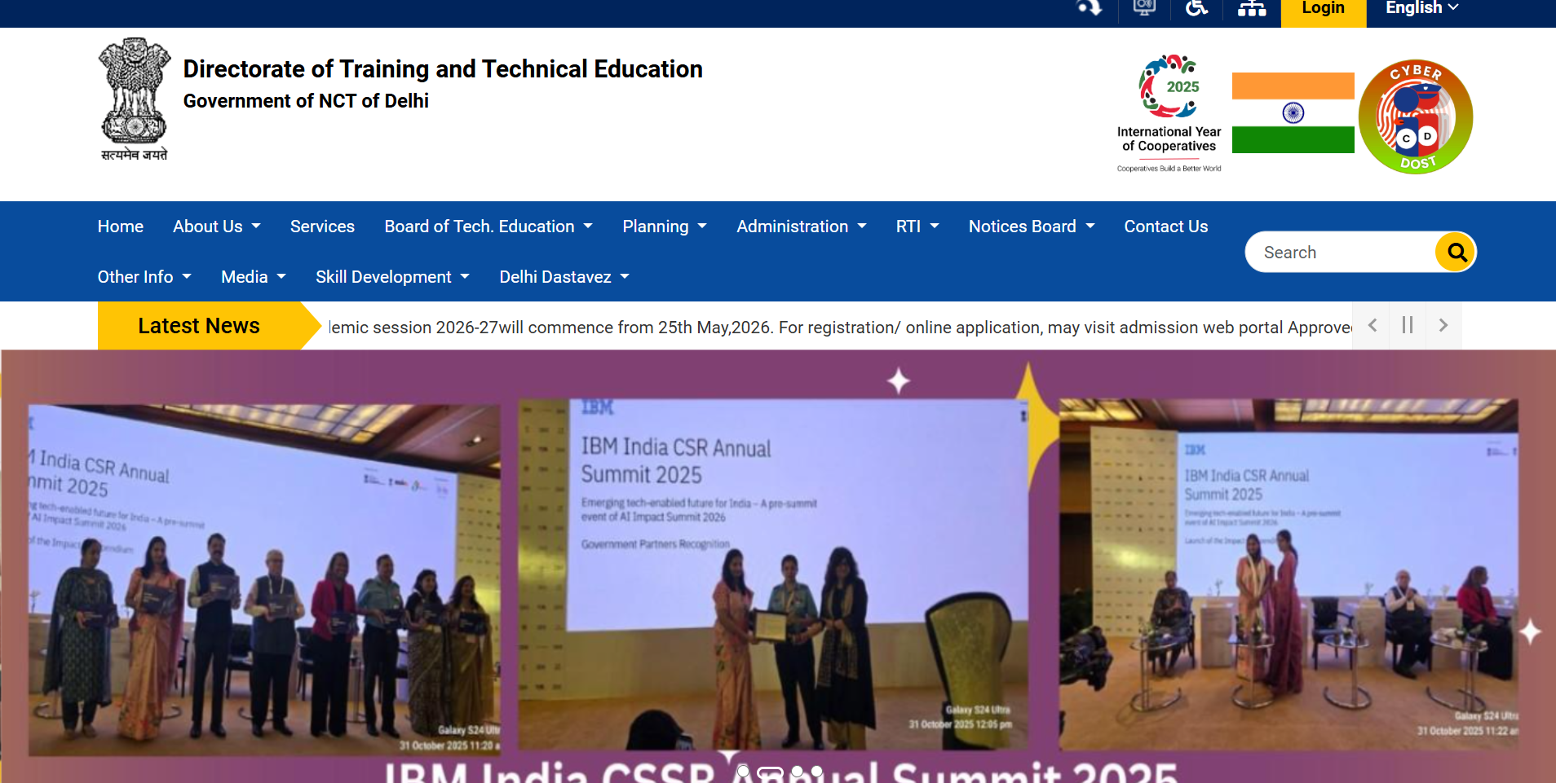
Task: Open the English language dropdown
Action: [1421, 8]
